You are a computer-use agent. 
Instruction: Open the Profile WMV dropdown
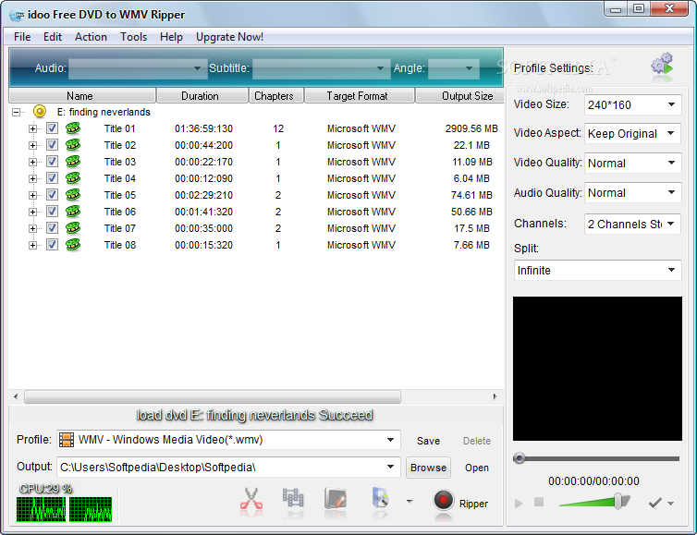click(x=228, y=440)
